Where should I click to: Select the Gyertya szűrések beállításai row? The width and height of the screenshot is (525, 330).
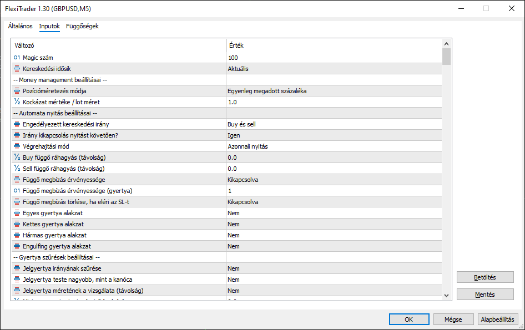click(x=226, y=257)
